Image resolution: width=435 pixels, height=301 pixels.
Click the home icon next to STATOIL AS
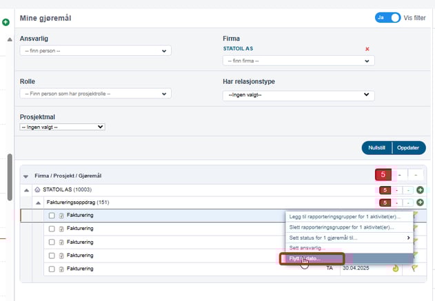click(37, 189)
